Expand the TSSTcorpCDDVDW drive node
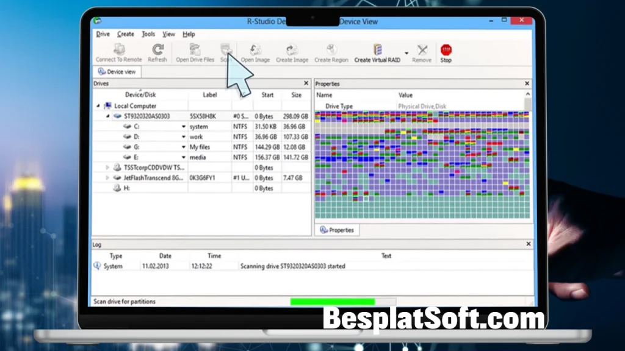 pyautogui.click(x=108, y=168)
